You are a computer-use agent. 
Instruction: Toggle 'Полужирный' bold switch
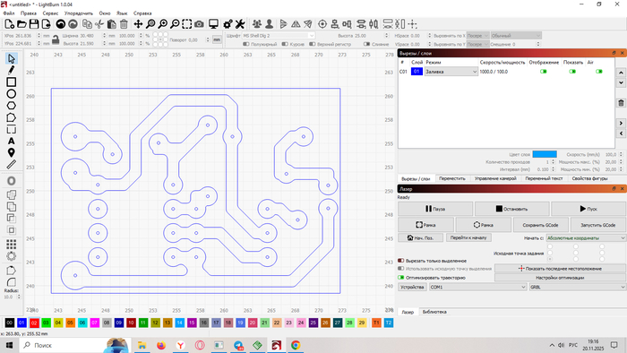246,44
